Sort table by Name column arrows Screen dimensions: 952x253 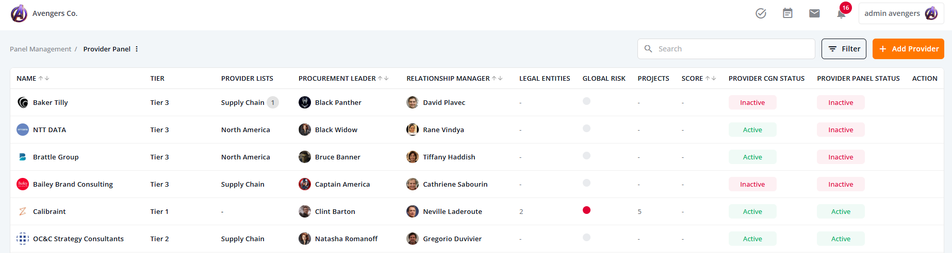point(44,78)
